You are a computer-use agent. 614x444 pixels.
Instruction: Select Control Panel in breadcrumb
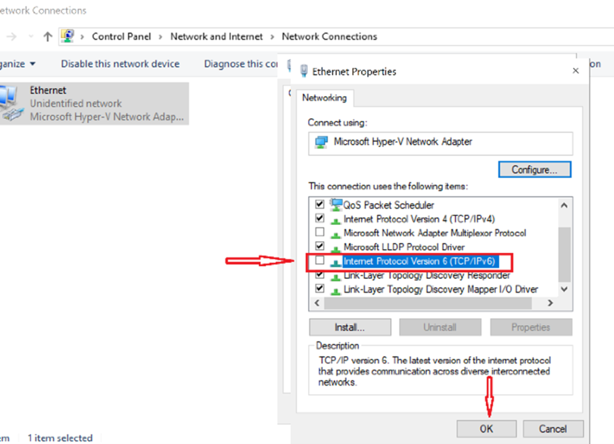(121, 37)
